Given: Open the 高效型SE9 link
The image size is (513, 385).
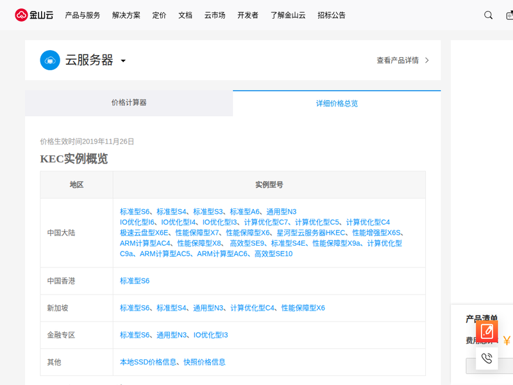Looking at the screenshot, I should point(247,243).
